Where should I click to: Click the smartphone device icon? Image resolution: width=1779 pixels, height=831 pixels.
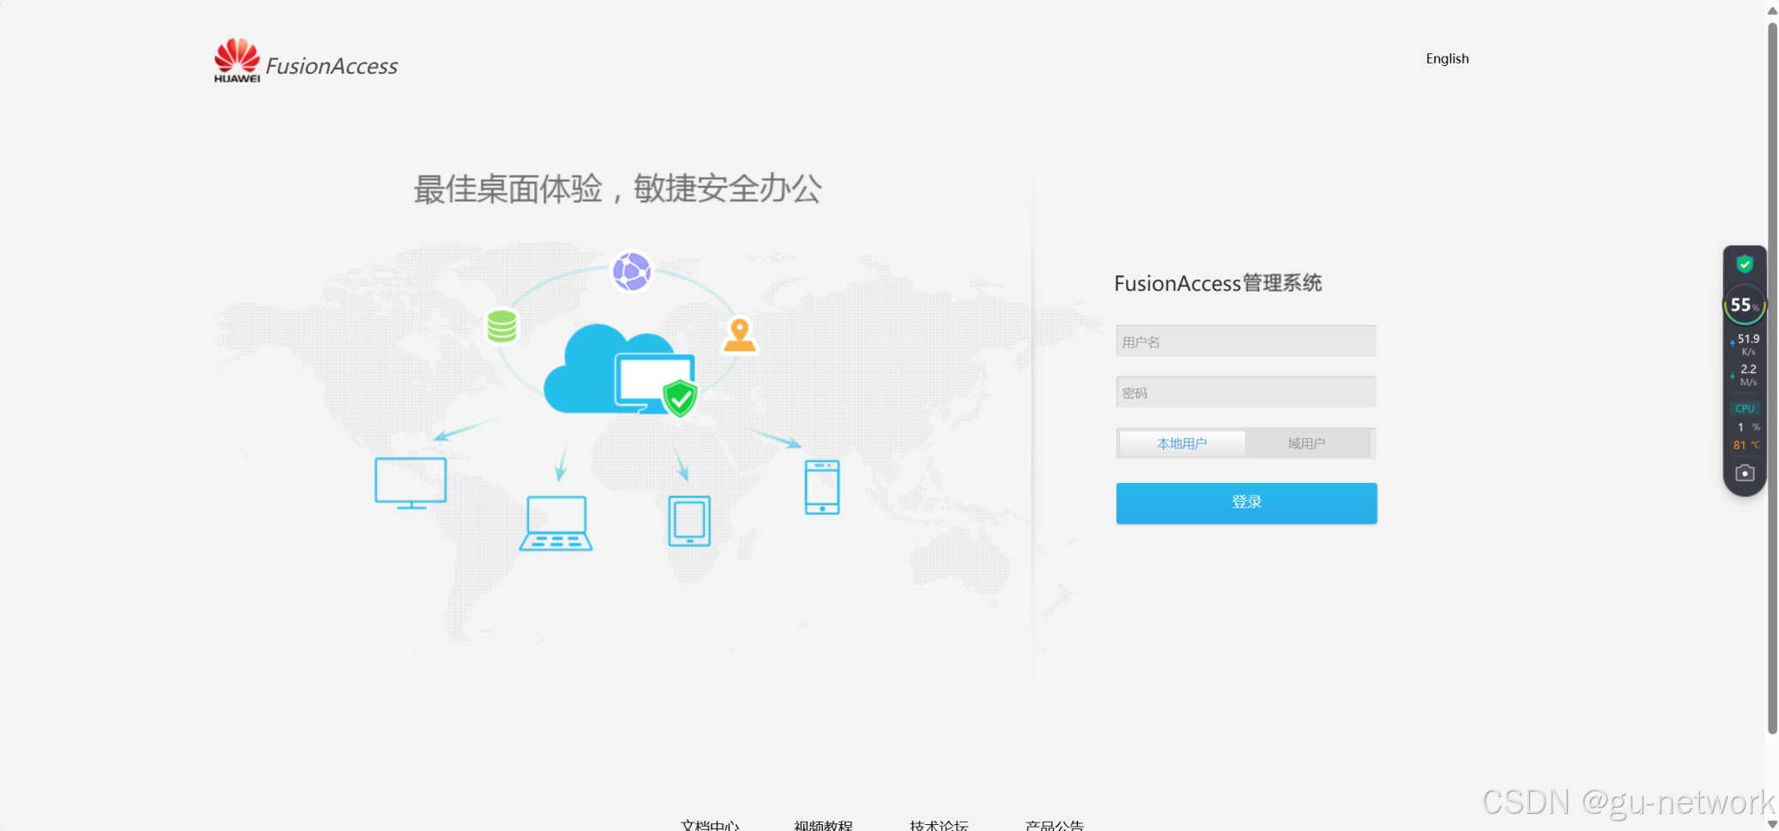(822, 487)
